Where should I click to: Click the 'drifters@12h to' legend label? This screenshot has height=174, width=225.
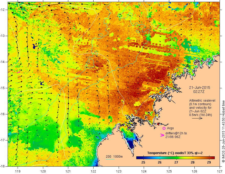176,133
